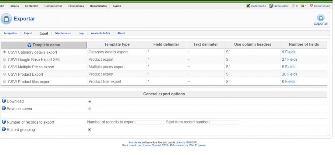This screenshot has width=335, height=155.
Task: Go to the Available fields tab
Action: point(100,33)
